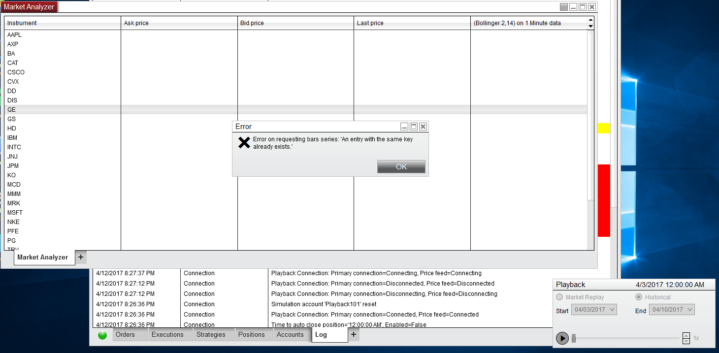
Task: Select the PFE instrument row
Action: 295,231
